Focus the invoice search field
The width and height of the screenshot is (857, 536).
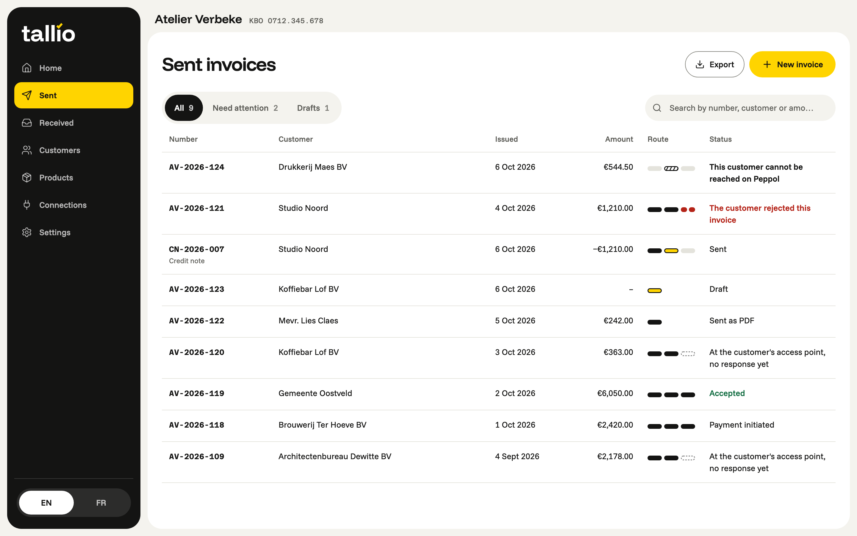click(x=740, y=108)
